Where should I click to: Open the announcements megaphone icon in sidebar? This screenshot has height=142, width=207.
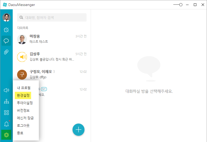pyautogui.click(x=6, y=90)
